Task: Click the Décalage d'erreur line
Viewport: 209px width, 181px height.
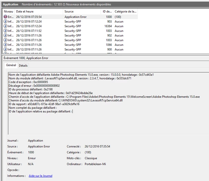Action: coord(34,86)
